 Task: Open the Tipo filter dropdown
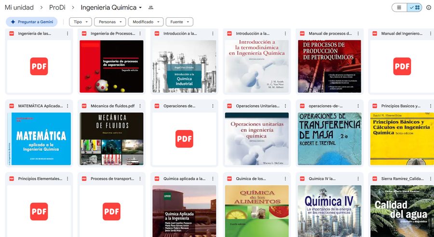pyautogui.click(x=81, y=22)
